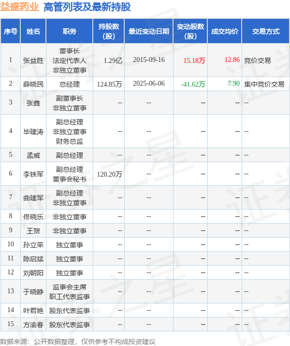
Task: Select the name 毕建涛
Action: click(33, 132)
